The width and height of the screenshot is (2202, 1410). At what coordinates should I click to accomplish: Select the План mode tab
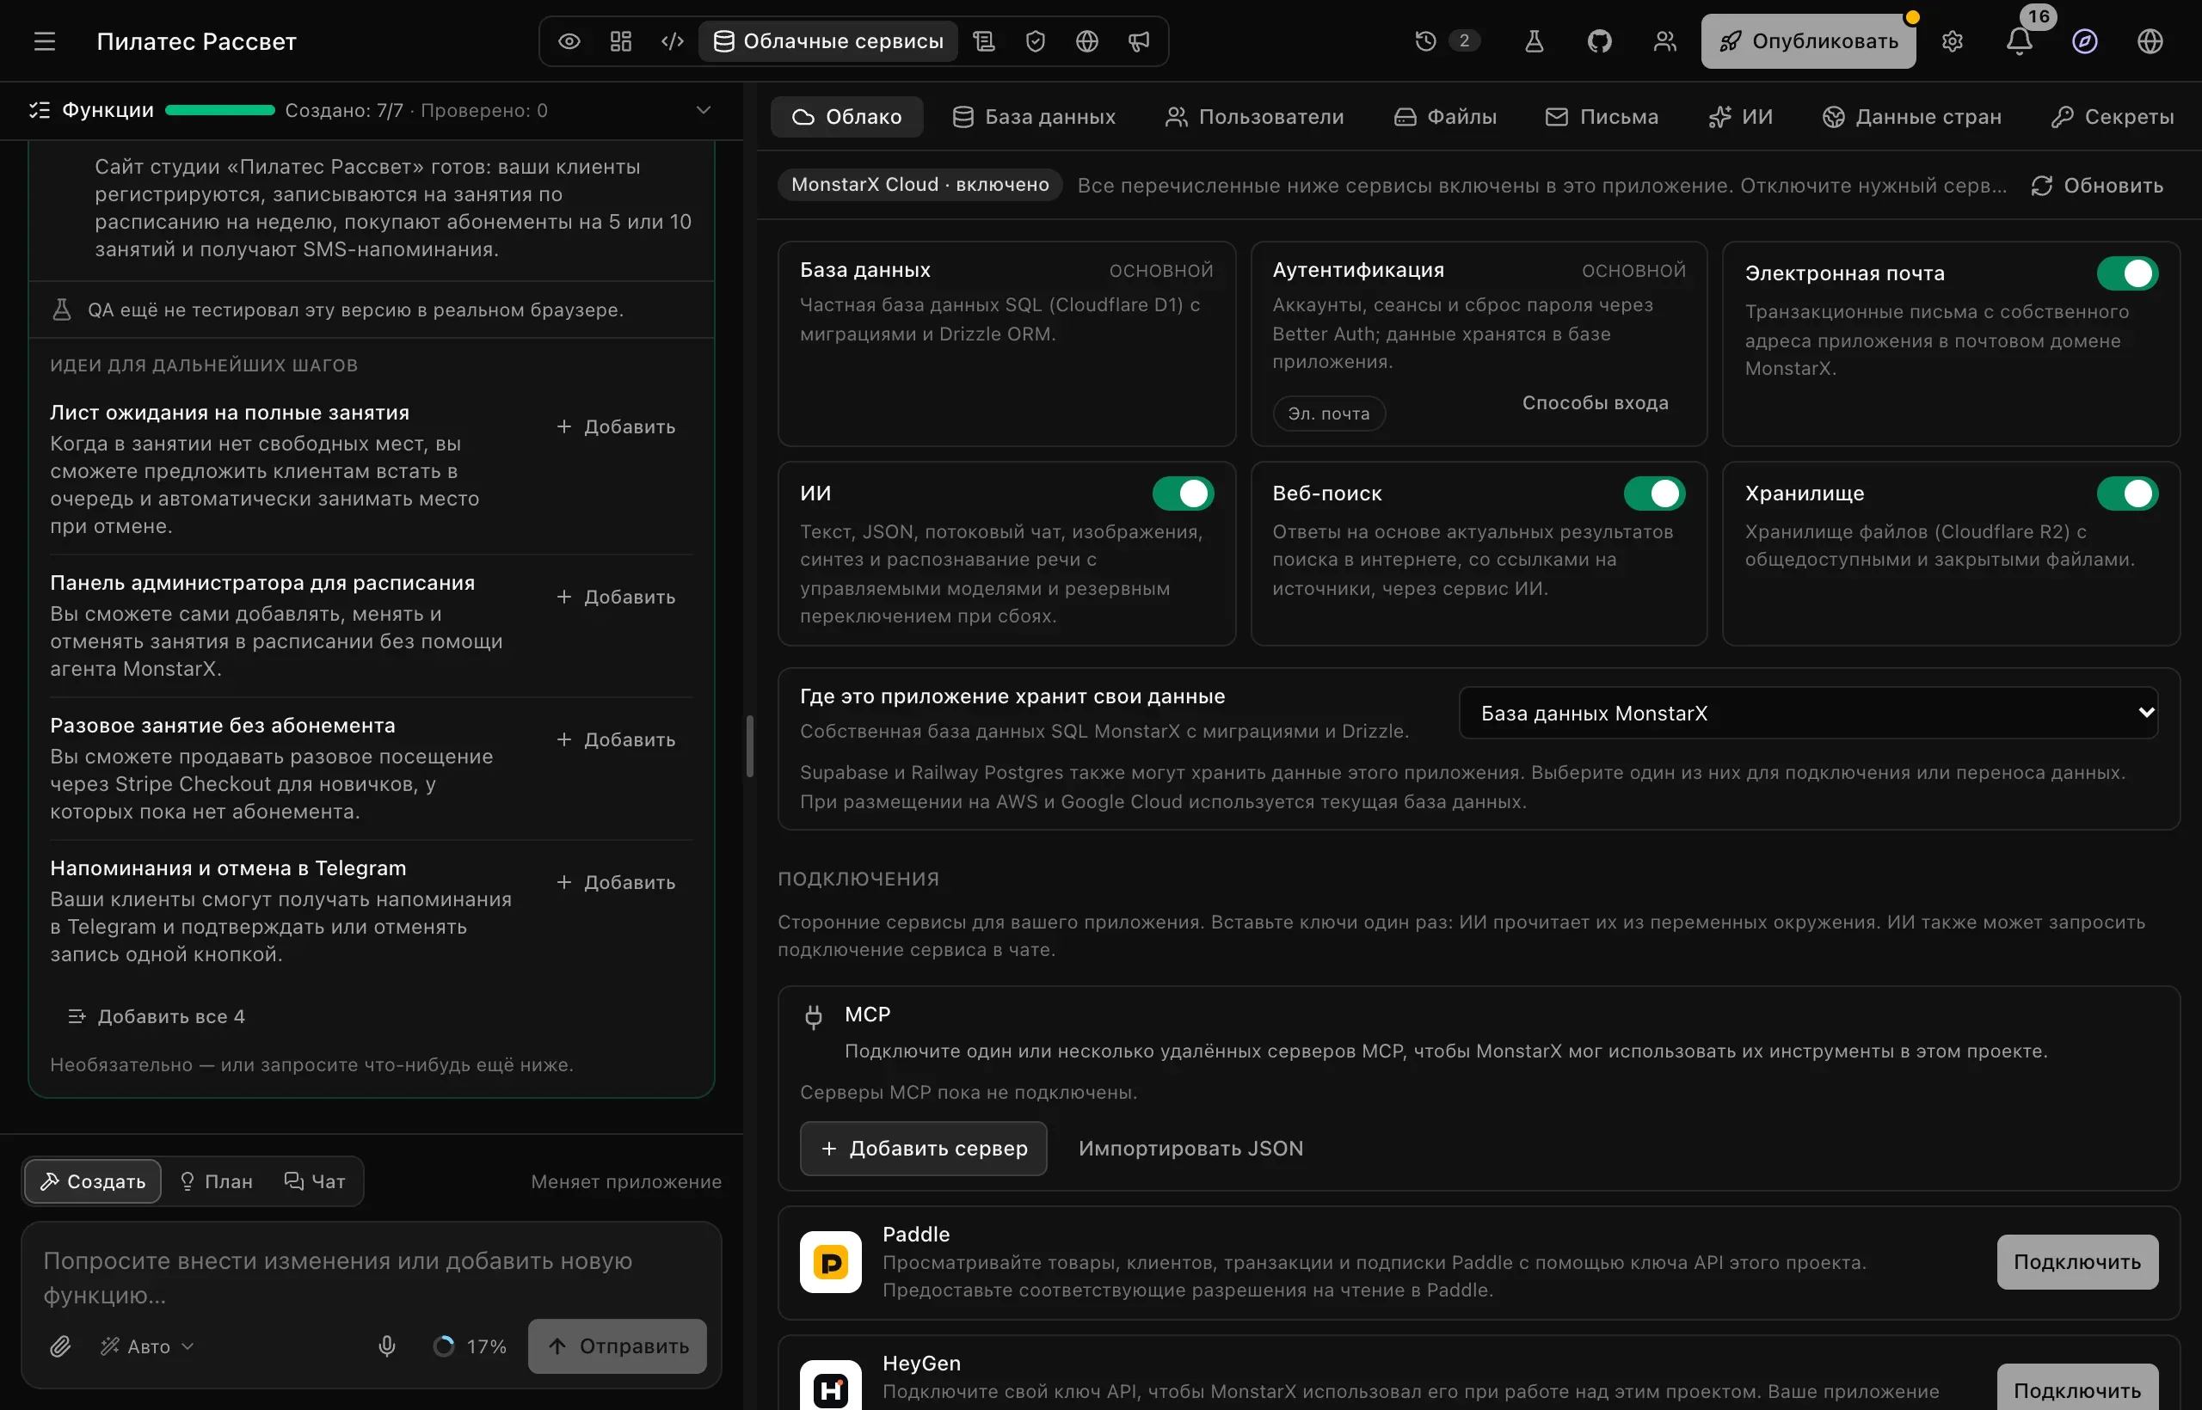216,1181
